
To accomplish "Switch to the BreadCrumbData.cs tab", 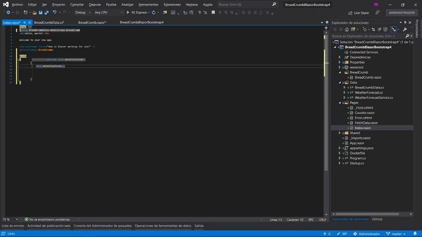I will click(x=49, y=22).
